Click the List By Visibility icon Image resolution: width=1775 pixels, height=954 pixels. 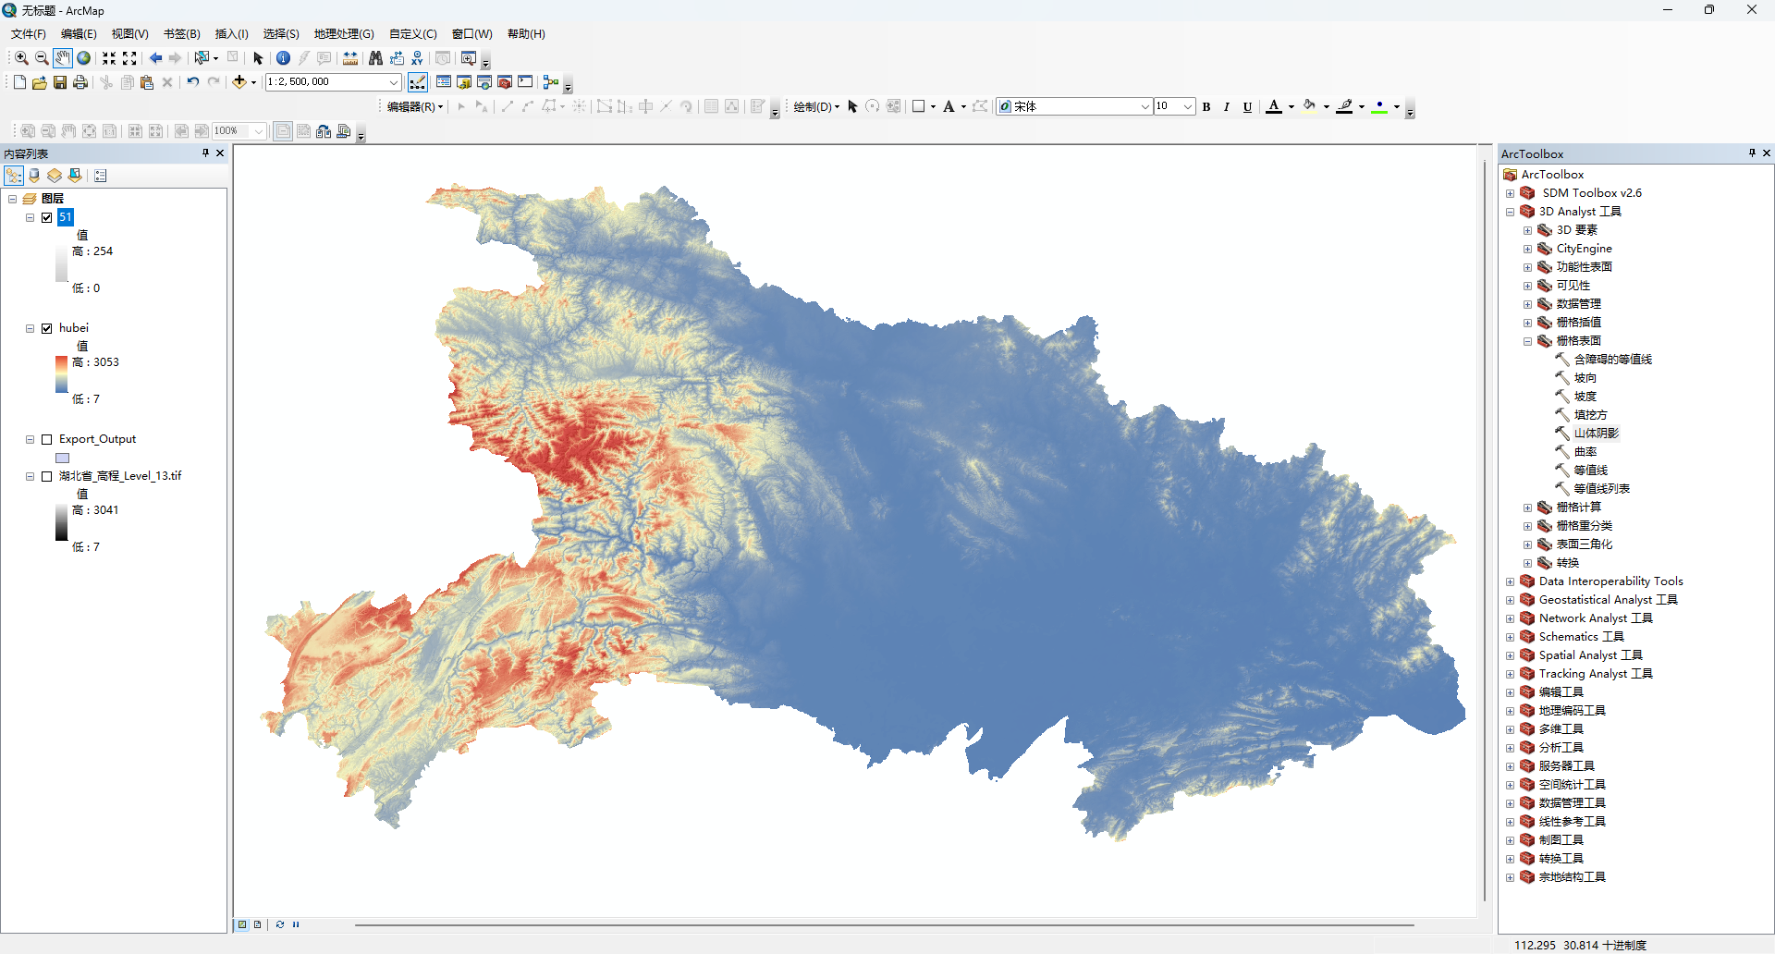click(x=55, y=176)
